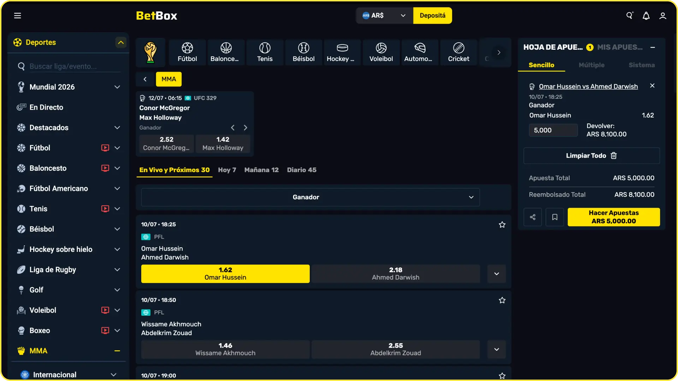This screenshot has height=381, width=678.
Task: Open Baloncesto live stream icon in sidebar
Action: (105, 168)
